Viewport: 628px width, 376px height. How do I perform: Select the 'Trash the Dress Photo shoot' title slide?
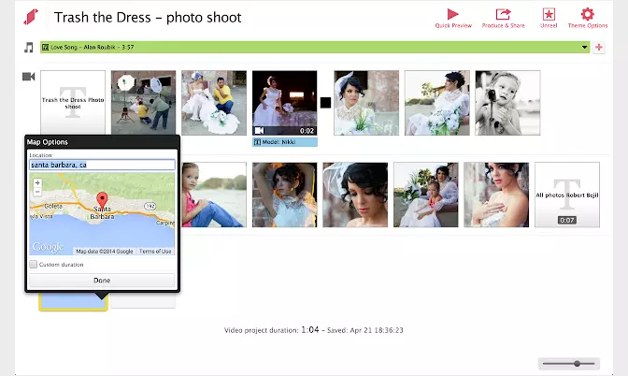(x=73, y=102)
